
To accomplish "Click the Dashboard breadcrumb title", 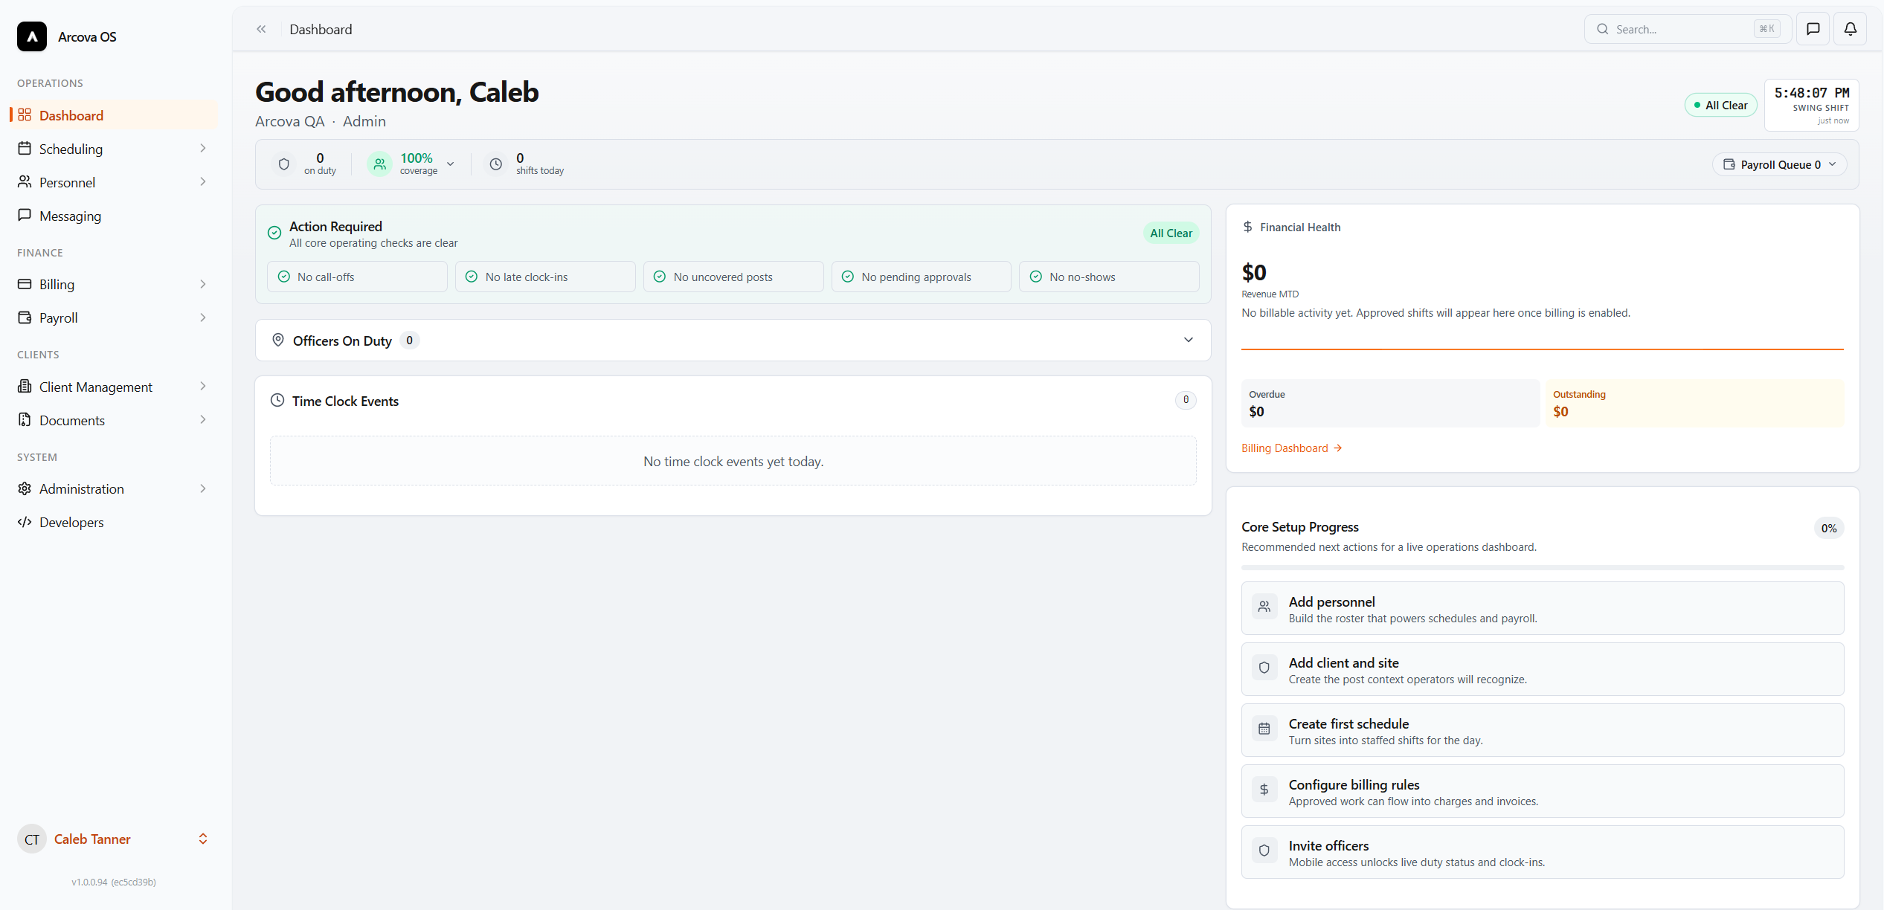I will [321, 29].
